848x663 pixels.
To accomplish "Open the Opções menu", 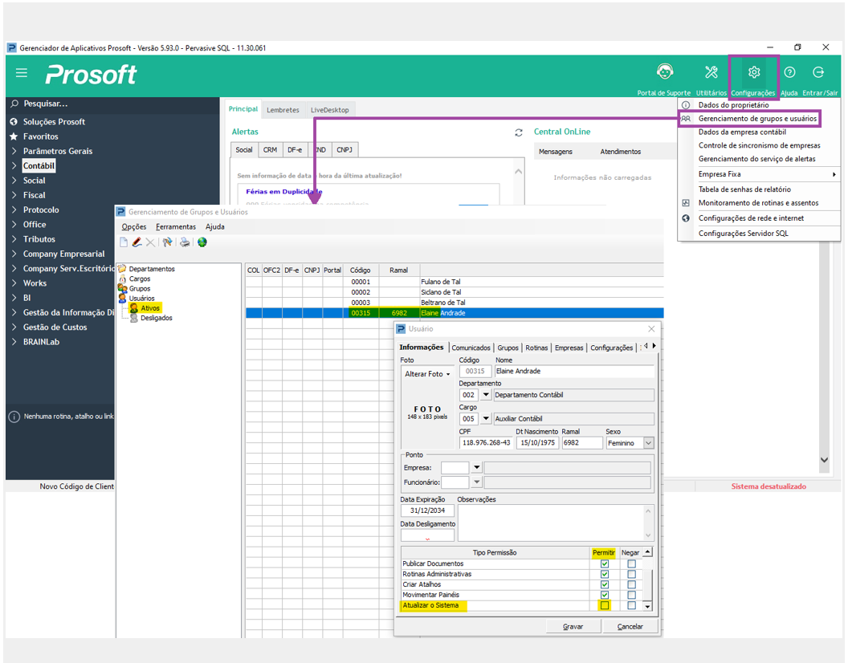I will coord(133,227).
